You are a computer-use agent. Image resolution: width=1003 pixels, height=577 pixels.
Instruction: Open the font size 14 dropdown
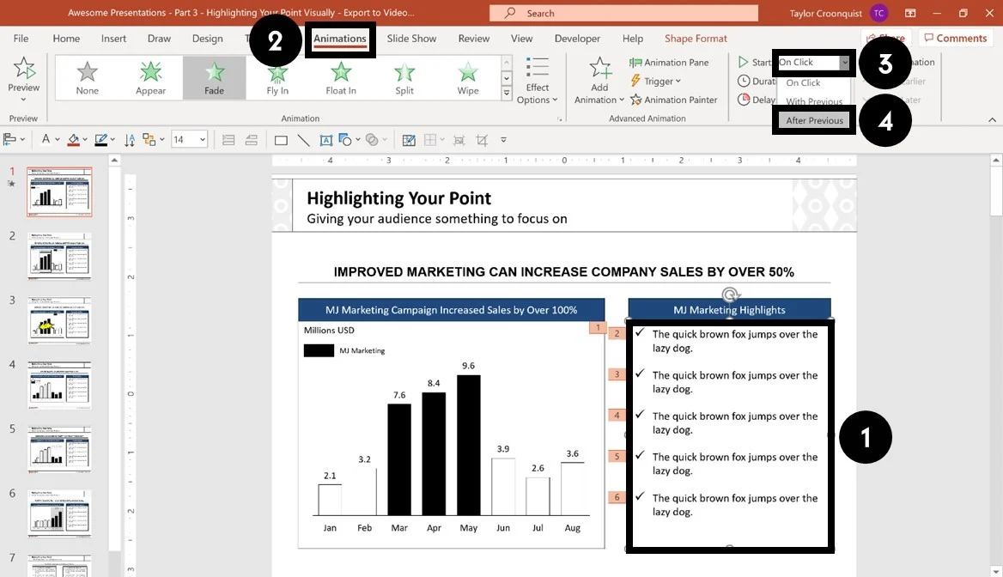[x=203, y=139]
